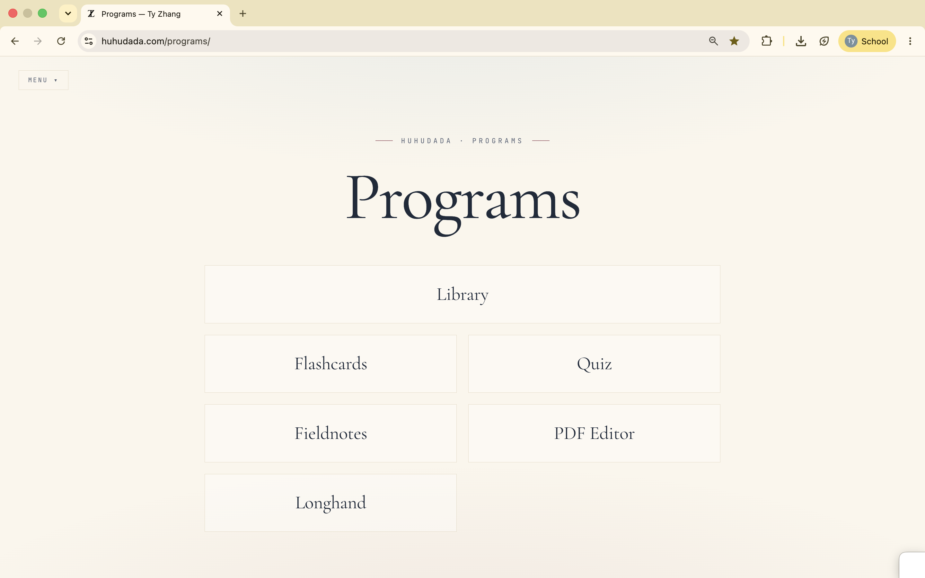Open the Library program
The height and width of the screenshot is (578, 925).
[x=463, y=294]
